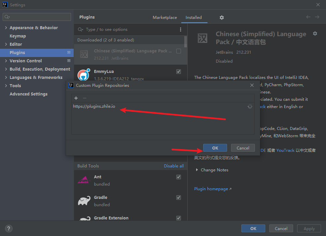Image resolution: width=326 pixels, height=236 pixels.
Task: Close the Settings window
Action: 318,5
